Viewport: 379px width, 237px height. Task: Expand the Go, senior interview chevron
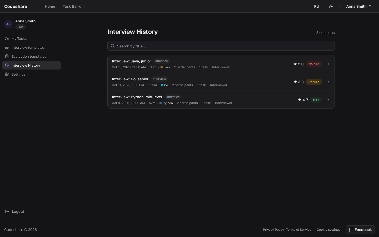pos(328,82)
